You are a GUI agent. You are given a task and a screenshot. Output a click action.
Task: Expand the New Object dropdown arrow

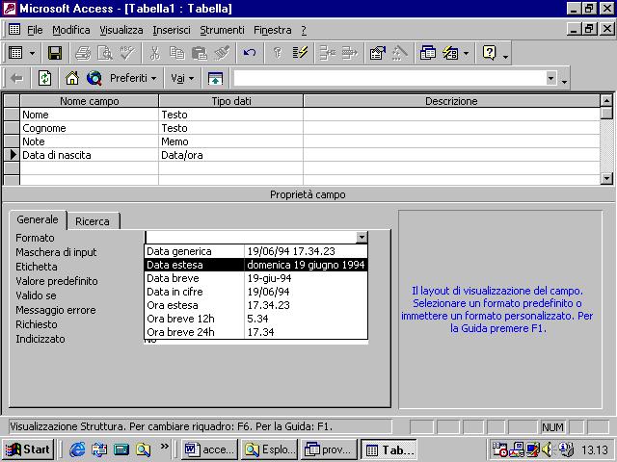pos(467,53)
